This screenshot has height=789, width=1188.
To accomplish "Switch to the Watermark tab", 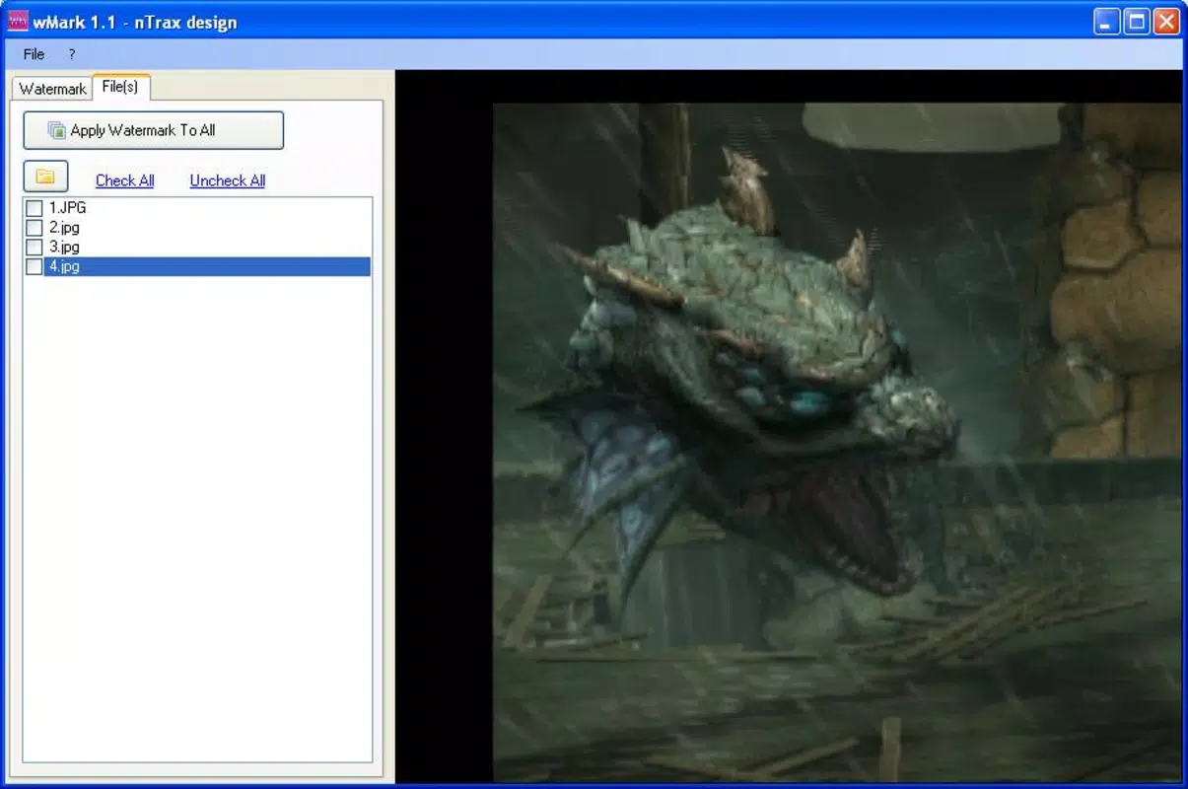I will pyautogui.click(x=52, y=89).
